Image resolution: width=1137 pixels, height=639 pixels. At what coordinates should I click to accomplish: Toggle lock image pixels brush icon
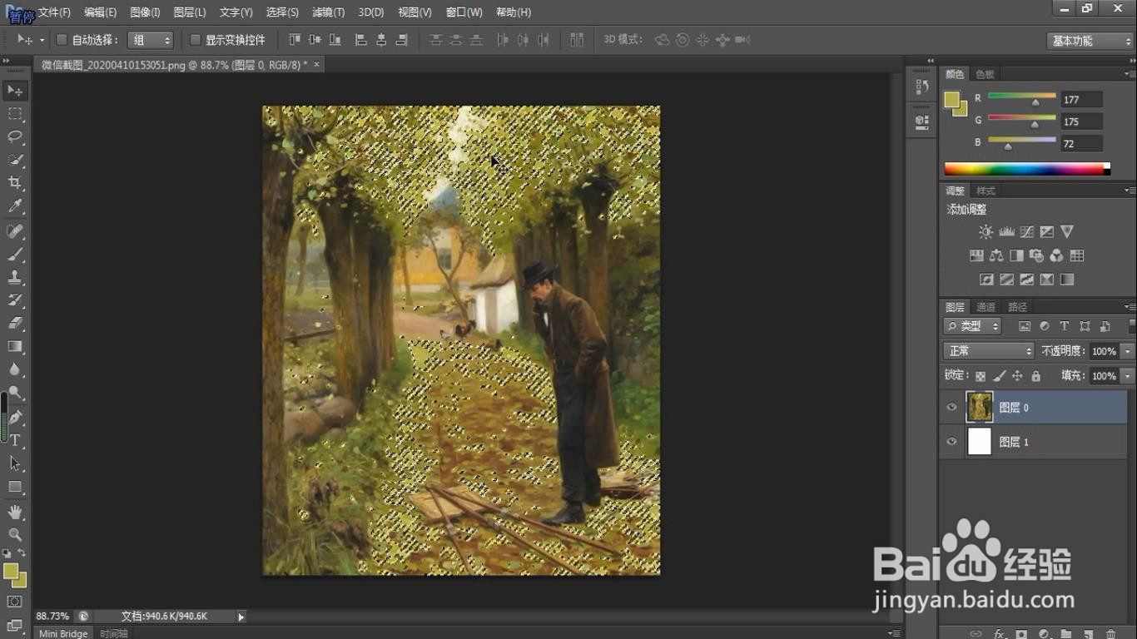[x=1000, y=376]
